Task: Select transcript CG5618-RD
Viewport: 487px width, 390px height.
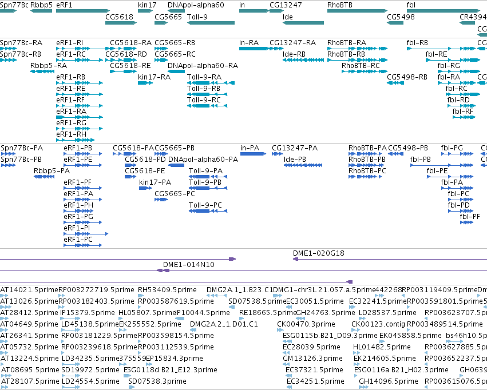Action: click(x=121, y=60)
